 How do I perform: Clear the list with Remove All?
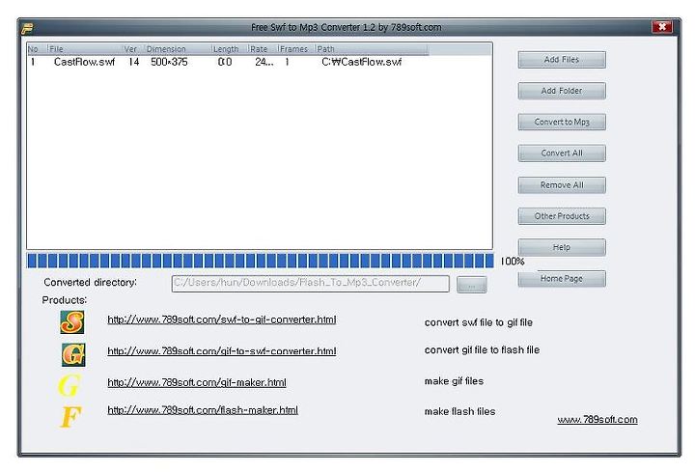(562, 184)
